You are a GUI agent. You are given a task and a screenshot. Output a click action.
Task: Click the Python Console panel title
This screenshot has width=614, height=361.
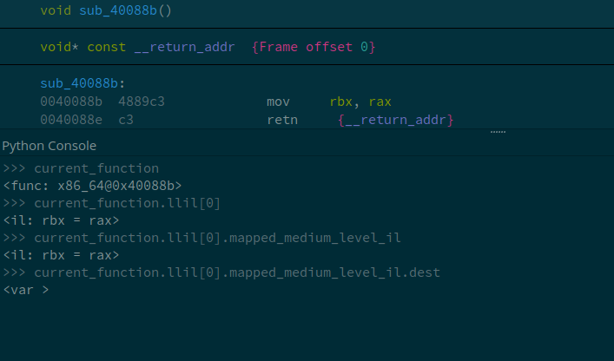click(50, 146)
